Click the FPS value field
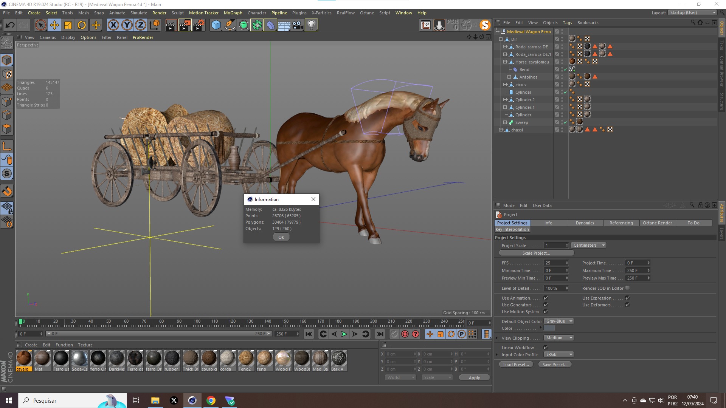This screenshot has height=408, width=726. [556, 263]
